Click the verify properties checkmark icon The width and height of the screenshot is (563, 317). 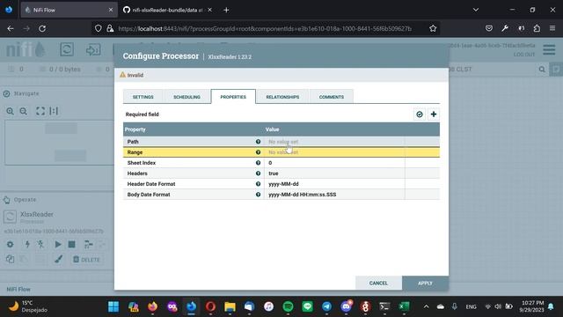coord(419,114)
